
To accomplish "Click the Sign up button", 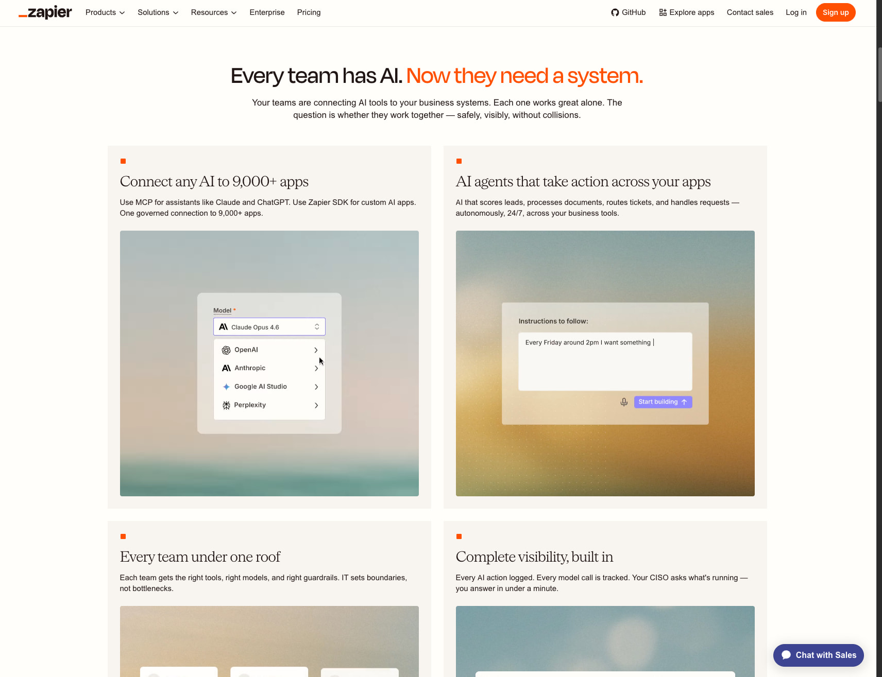I will pyautogui.click(x=835, y=12).
